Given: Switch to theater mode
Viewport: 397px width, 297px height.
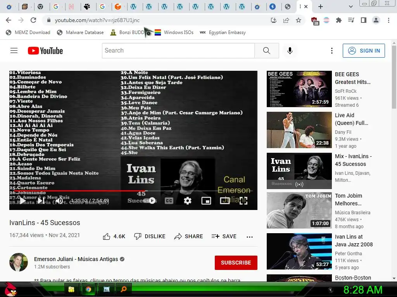Looking at the screenshot, I should [x=224, y=201].
